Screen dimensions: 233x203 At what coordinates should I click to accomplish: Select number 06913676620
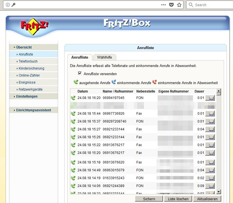point(113,162)
